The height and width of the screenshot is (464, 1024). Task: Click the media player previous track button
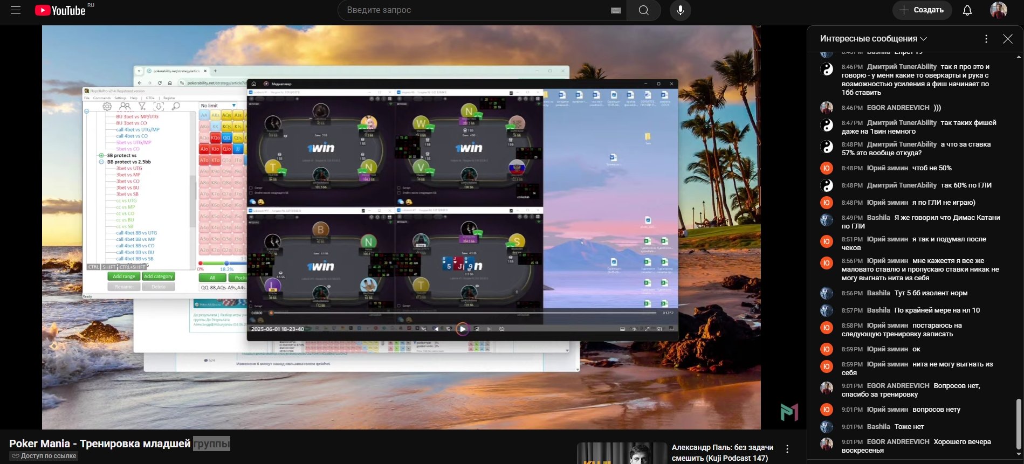pyautogui.click(x=436, y=329)
